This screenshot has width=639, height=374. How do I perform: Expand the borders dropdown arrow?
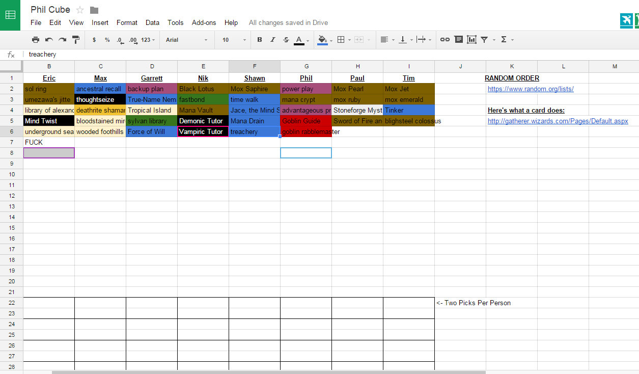[349, 40]
